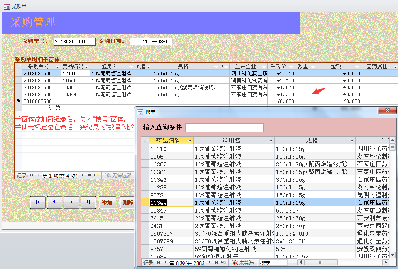This screenshot has height=269, width=398.
Task: Click the form icon in the 采购单 title bar
Action: click(x=7, y=6)
